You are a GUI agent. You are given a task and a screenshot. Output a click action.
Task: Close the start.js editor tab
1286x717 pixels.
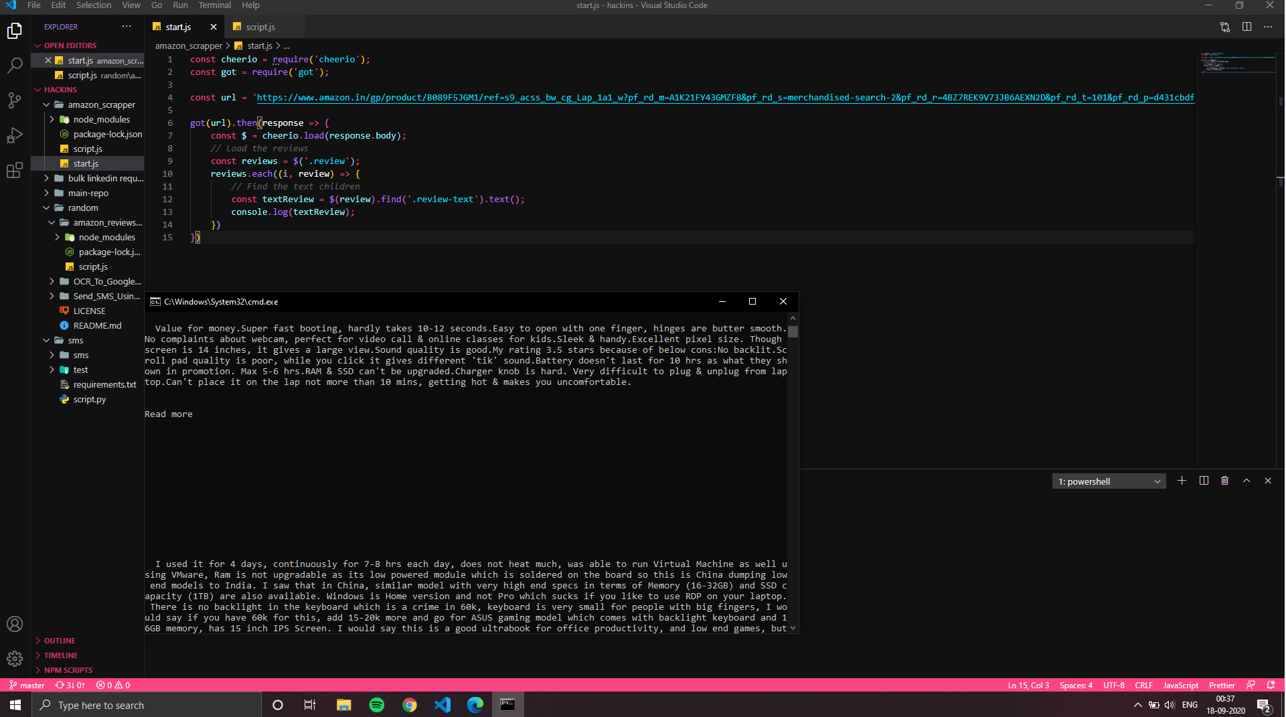[214, 27]
